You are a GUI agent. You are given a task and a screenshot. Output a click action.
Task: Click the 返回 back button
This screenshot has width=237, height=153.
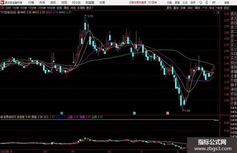226,8
